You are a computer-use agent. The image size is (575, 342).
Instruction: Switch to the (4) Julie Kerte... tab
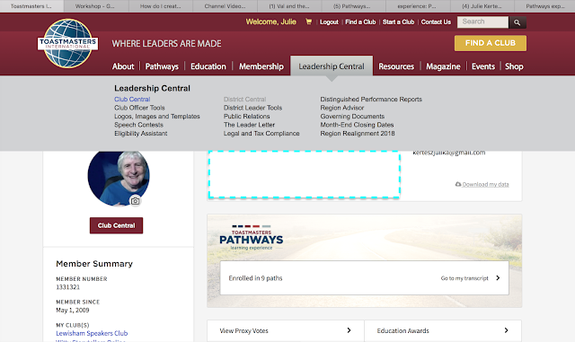pos(482,6)
